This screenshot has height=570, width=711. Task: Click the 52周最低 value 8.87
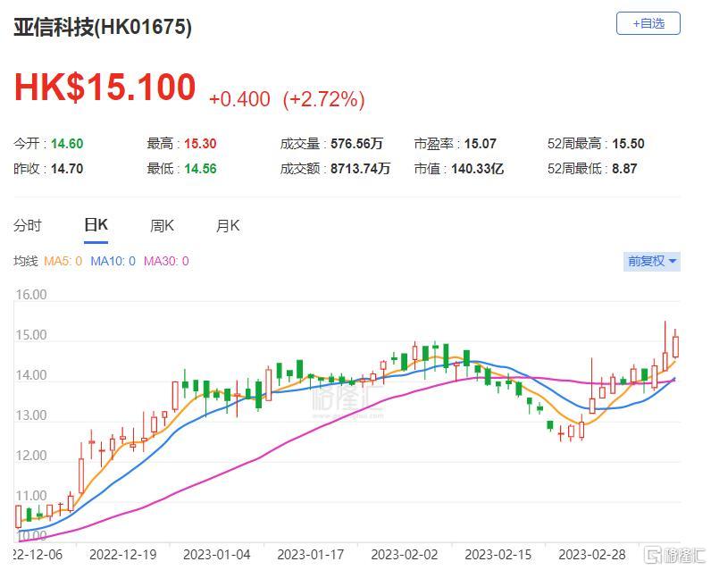pos(624,169)
